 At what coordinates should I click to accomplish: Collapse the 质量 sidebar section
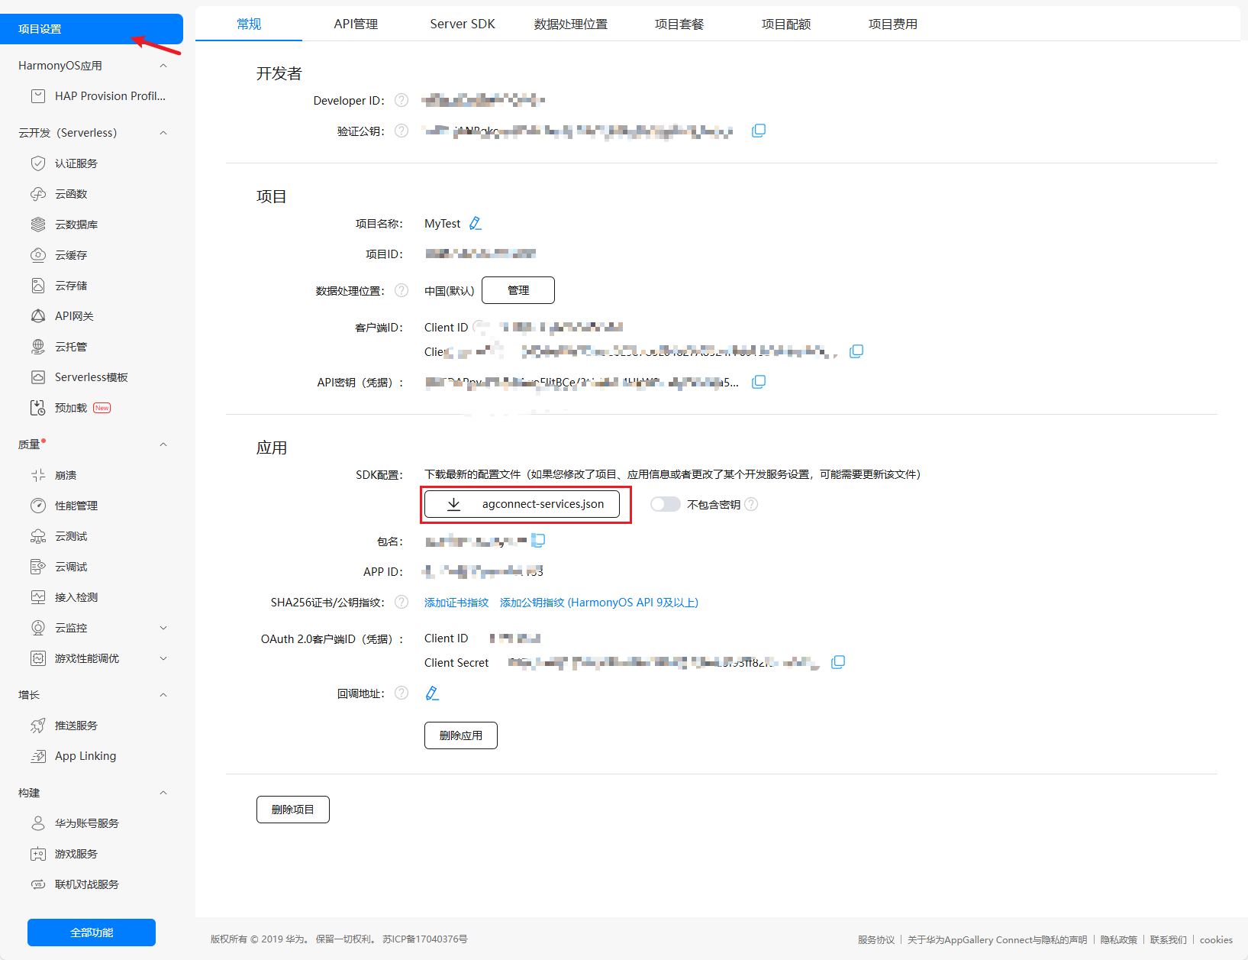coord(163,444)
